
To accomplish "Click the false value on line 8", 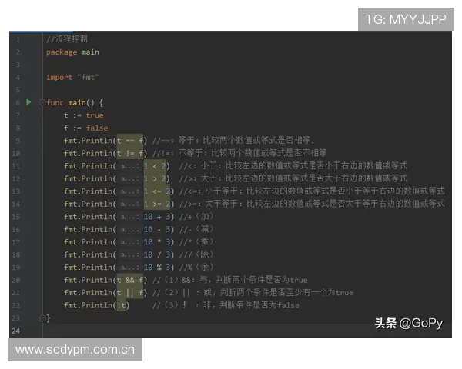I will (x=97, y=128).
